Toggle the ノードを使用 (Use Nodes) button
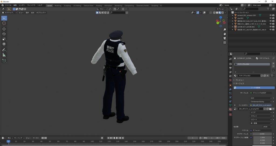Viewport: 276px width, 146px height. [x=254, y=88]
